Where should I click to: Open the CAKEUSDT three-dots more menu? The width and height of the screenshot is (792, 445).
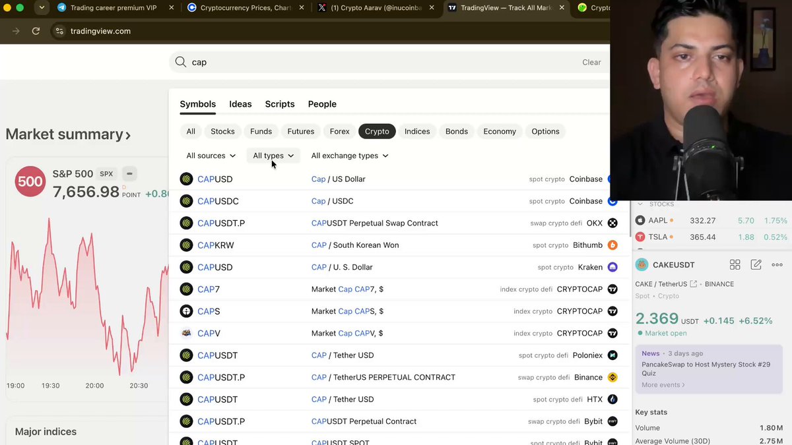[777, 264]
